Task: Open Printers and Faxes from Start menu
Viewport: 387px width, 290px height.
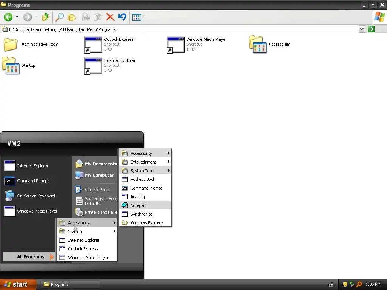Action: point(96,212)
